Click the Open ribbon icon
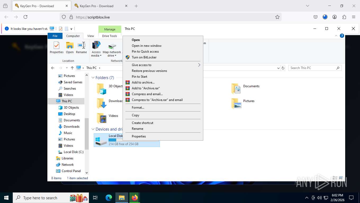 70,45
